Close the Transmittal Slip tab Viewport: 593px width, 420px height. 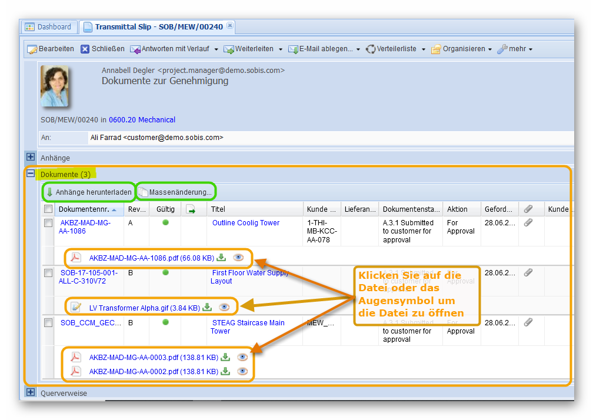coord(230,26)
